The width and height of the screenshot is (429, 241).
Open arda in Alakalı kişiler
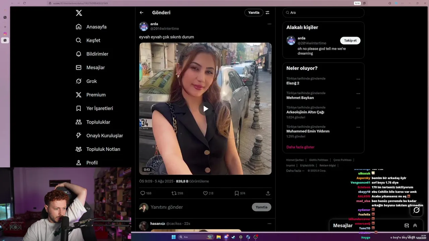(x=301, y=38)
